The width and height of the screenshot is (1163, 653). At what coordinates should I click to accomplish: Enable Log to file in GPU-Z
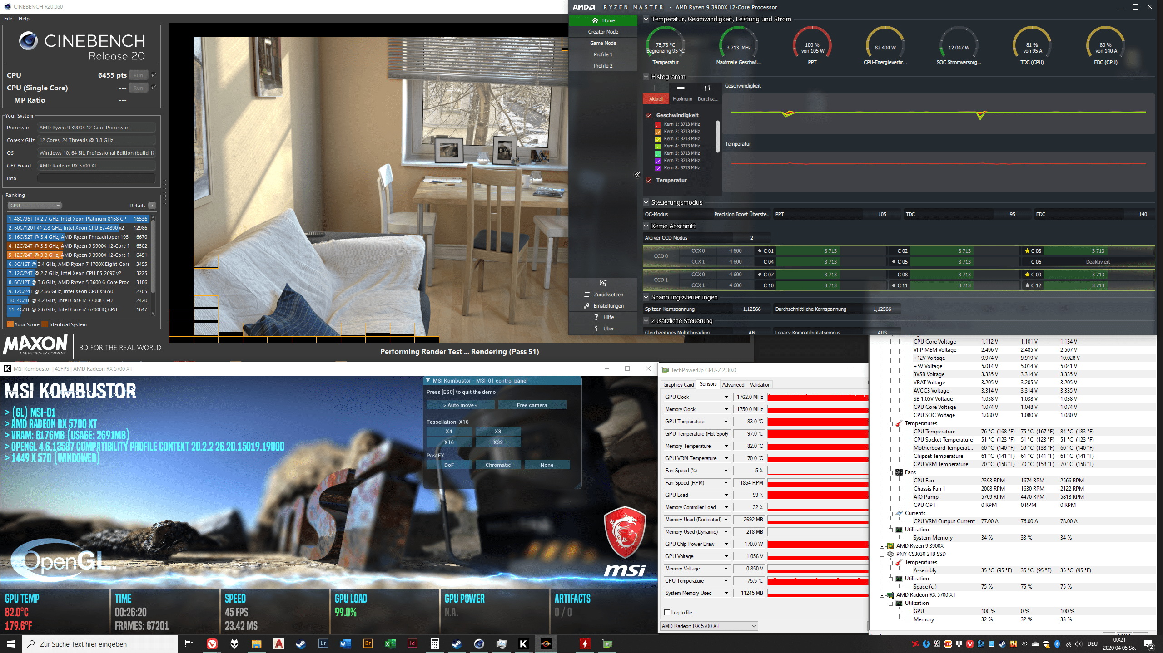pos(667,613)
